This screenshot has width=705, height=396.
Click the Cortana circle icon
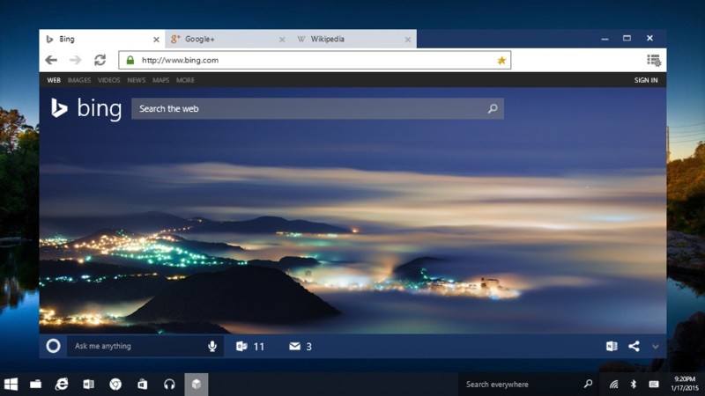53,346
